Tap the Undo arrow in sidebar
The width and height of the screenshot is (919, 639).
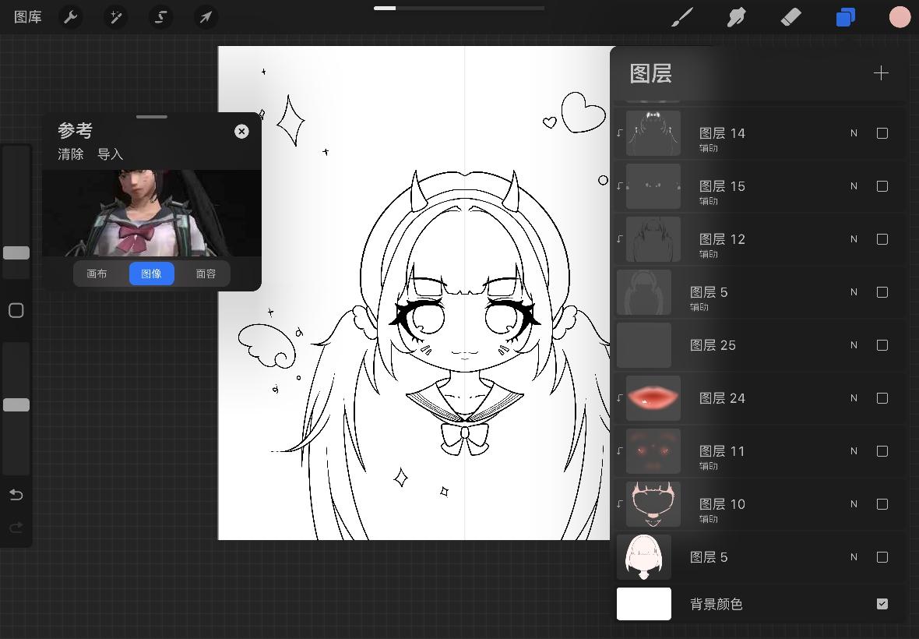pyautogui.click(x=16, y=496)
